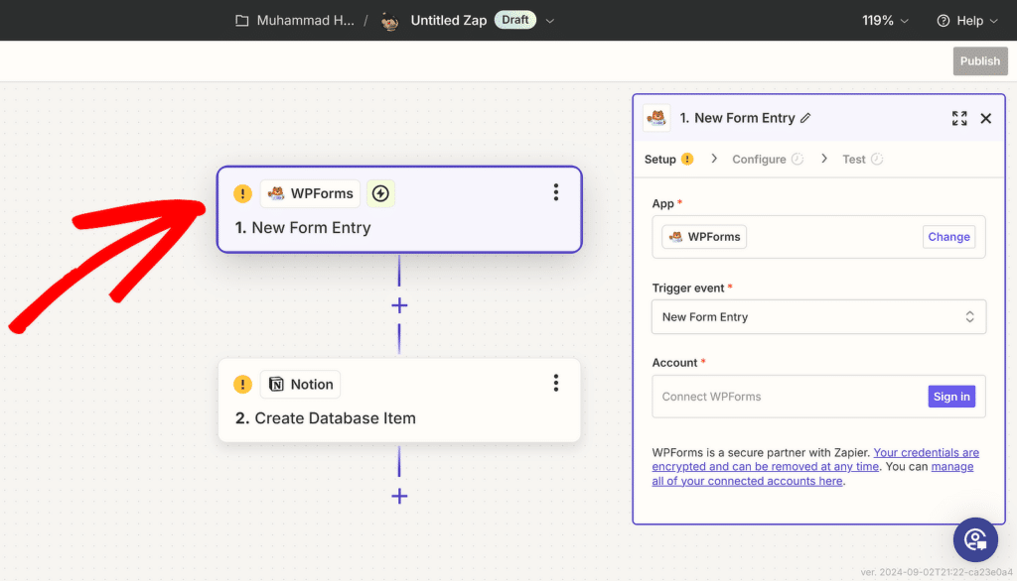
Task: Click Change app button
Action: pos(948,237)
